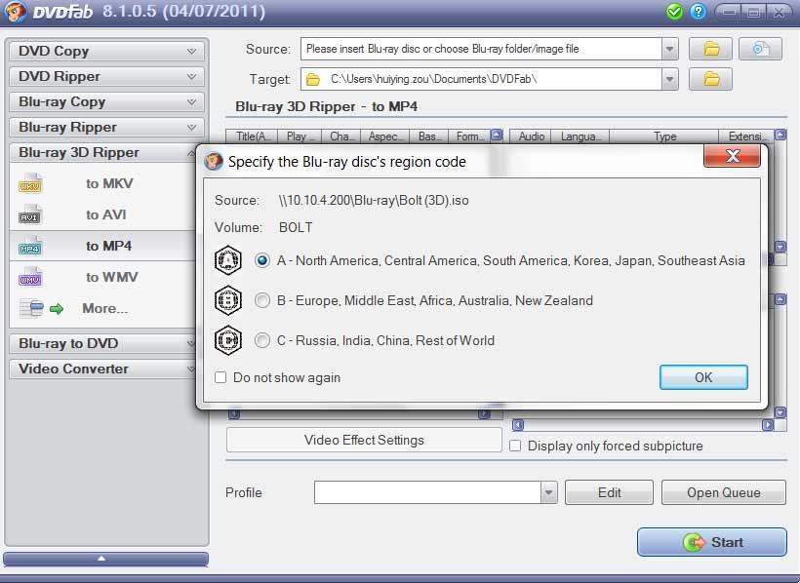Collapse sidebar with bottom up-arrow bar
This screenshot has height=583, width=800.
coord(105,559)
